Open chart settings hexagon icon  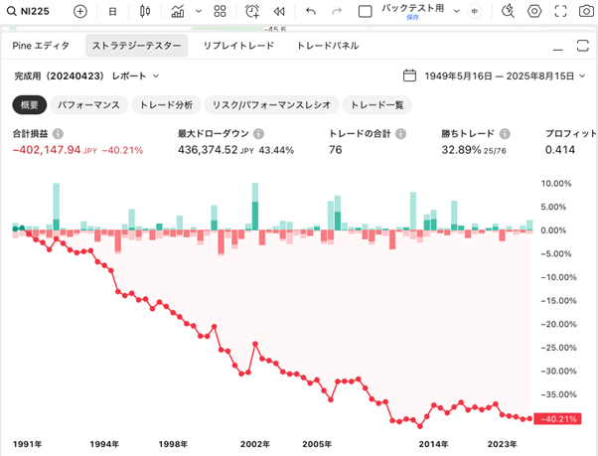pos(534,12)
